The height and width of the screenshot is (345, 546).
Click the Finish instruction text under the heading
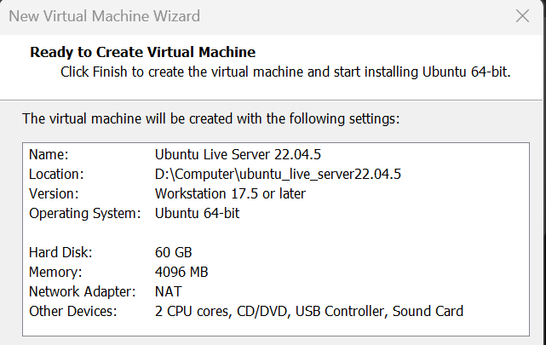(285, 72)
